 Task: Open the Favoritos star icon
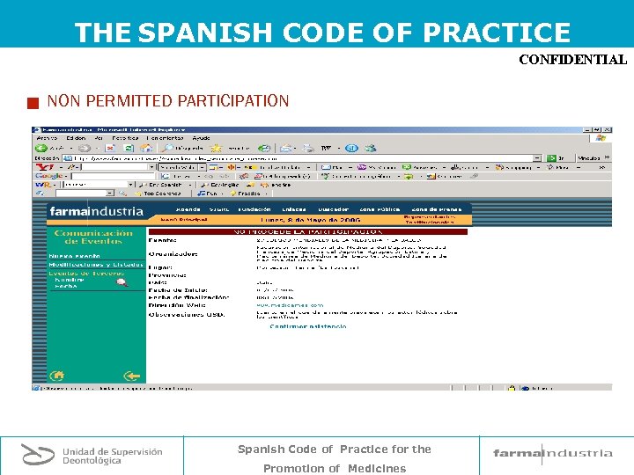pos(217,149)
